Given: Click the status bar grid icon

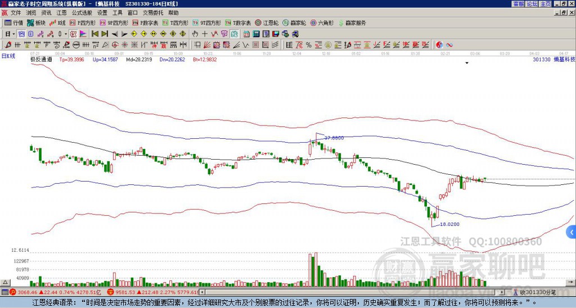Looking at the screenshot, I should point(4,292).
